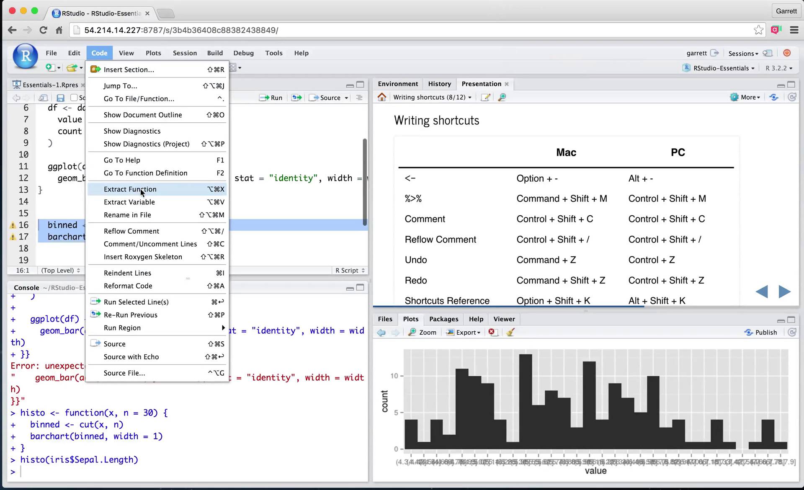Click the save document floppy icon

(x=60, y=98)
